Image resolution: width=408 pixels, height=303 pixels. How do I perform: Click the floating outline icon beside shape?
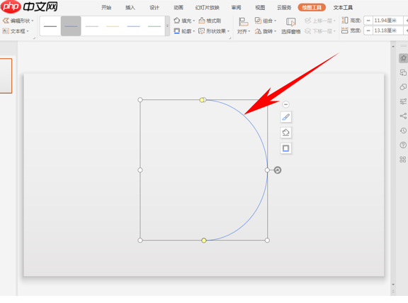point(285,148)
